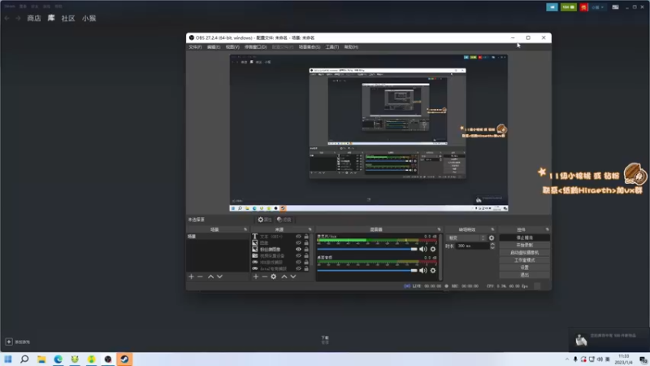Click the 工作室模式 studio mode button
The image size is (650, 366).
click(x=524, y=260)
